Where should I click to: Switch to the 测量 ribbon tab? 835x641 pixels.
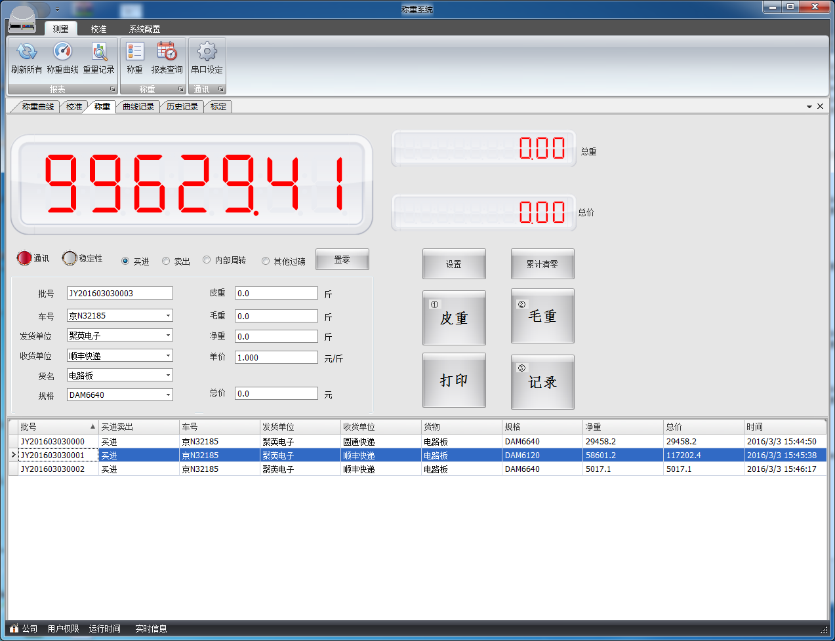(61, 29)
